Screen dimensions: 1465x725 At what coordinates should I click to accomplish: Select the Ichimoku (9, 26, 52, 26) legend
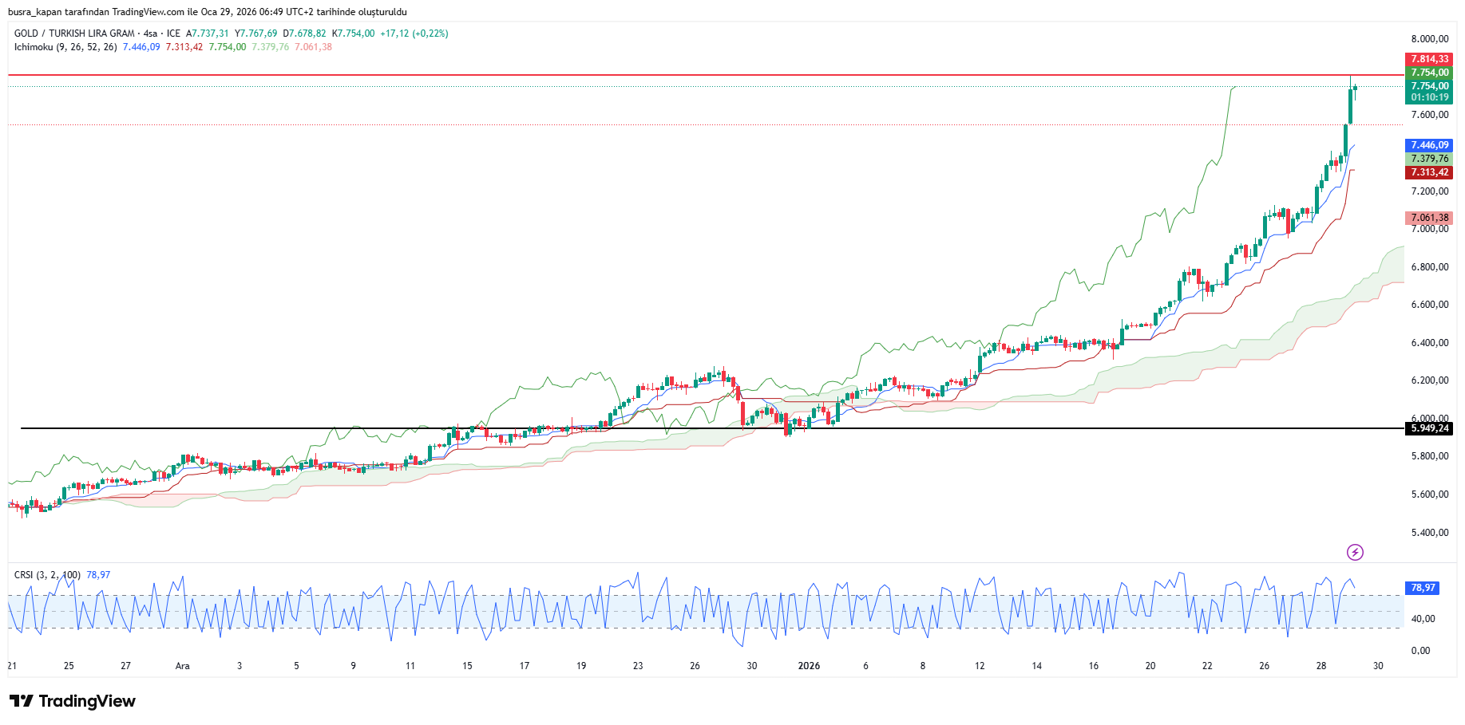(65, 47)
